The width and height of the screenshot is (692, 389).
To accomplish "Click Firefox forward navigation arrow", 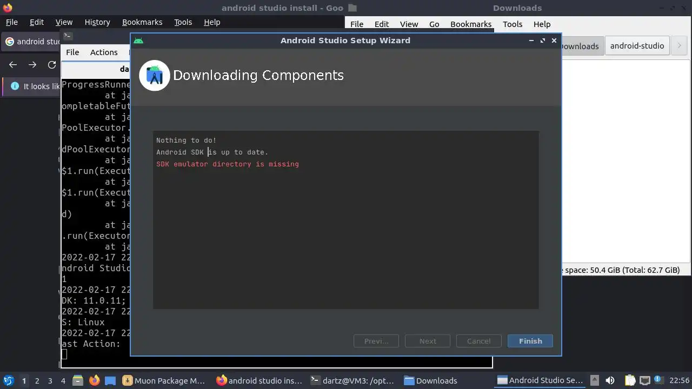I will [x=32, y=65].
